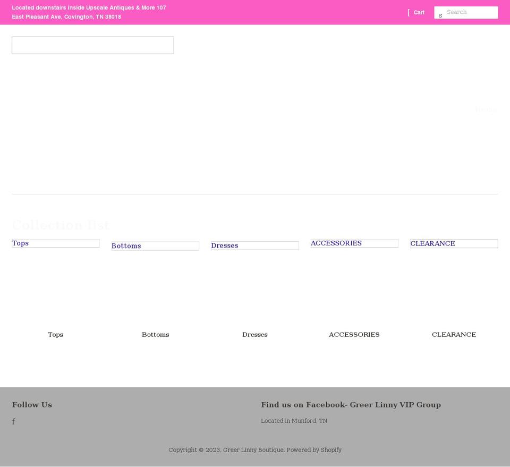Screen dimensions: 510x467
Task: Click the faint Collection list heading
Action: point(61,225)
